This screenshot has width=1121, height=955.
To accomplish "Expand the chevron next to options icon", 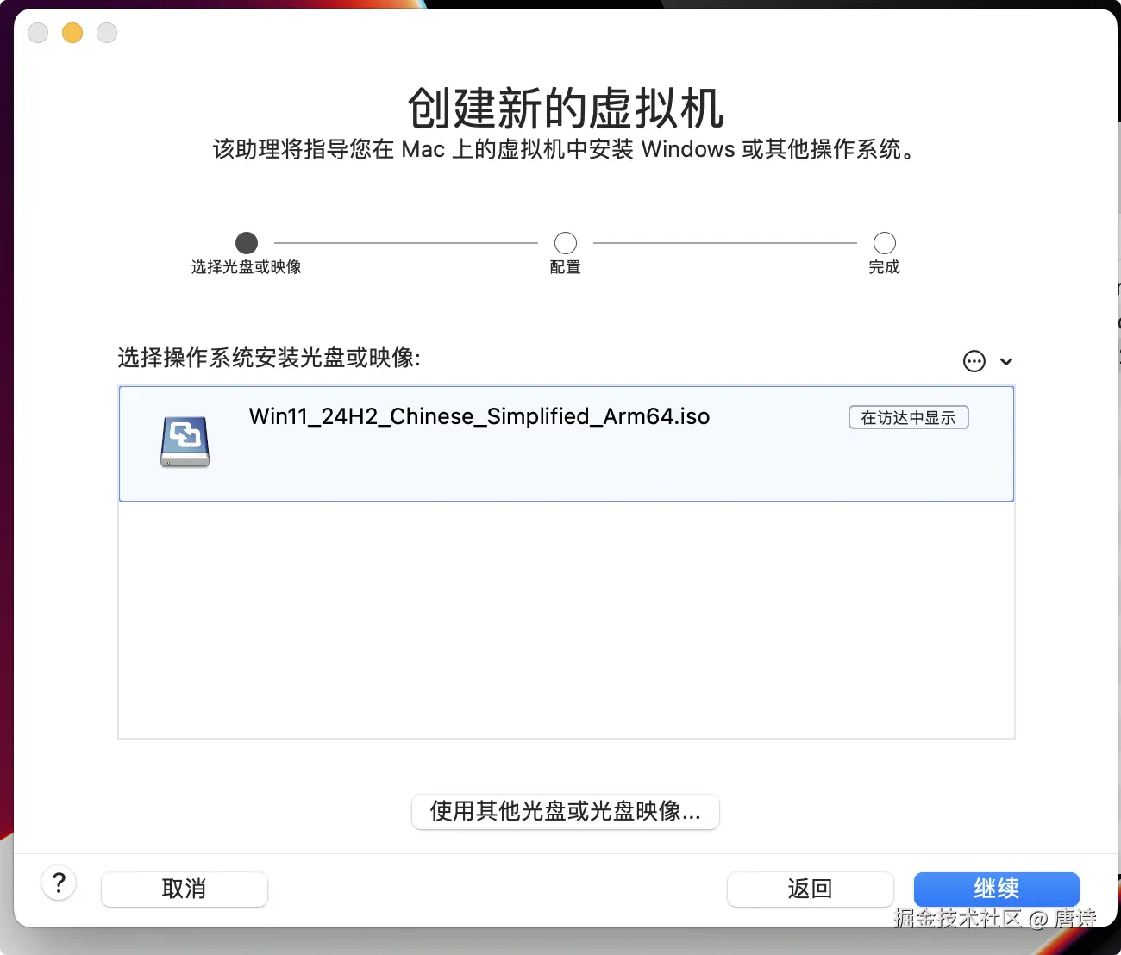I will tap(1005, 362).
